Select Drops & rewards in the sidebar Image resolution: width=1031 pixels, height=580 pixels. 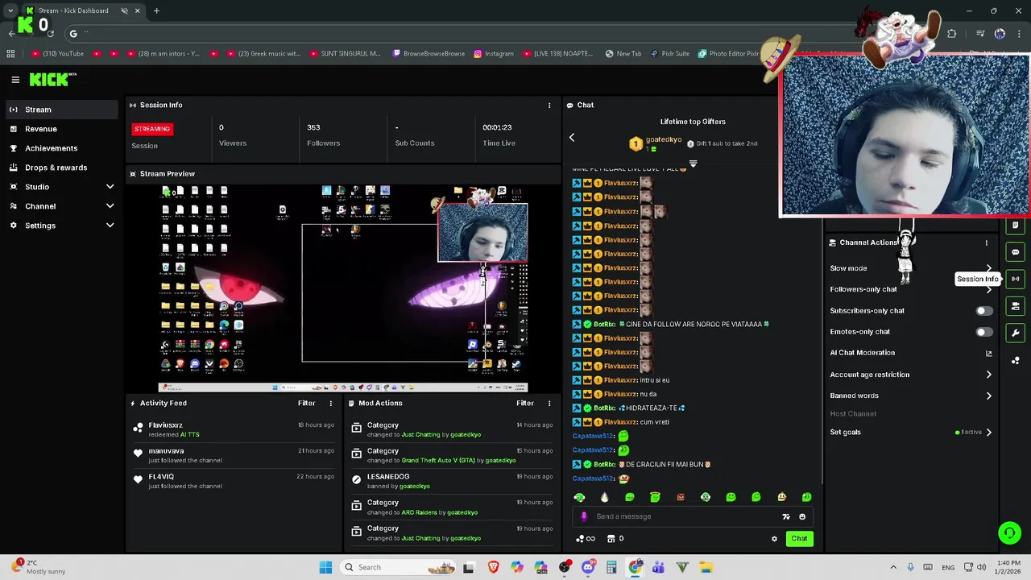61,168
